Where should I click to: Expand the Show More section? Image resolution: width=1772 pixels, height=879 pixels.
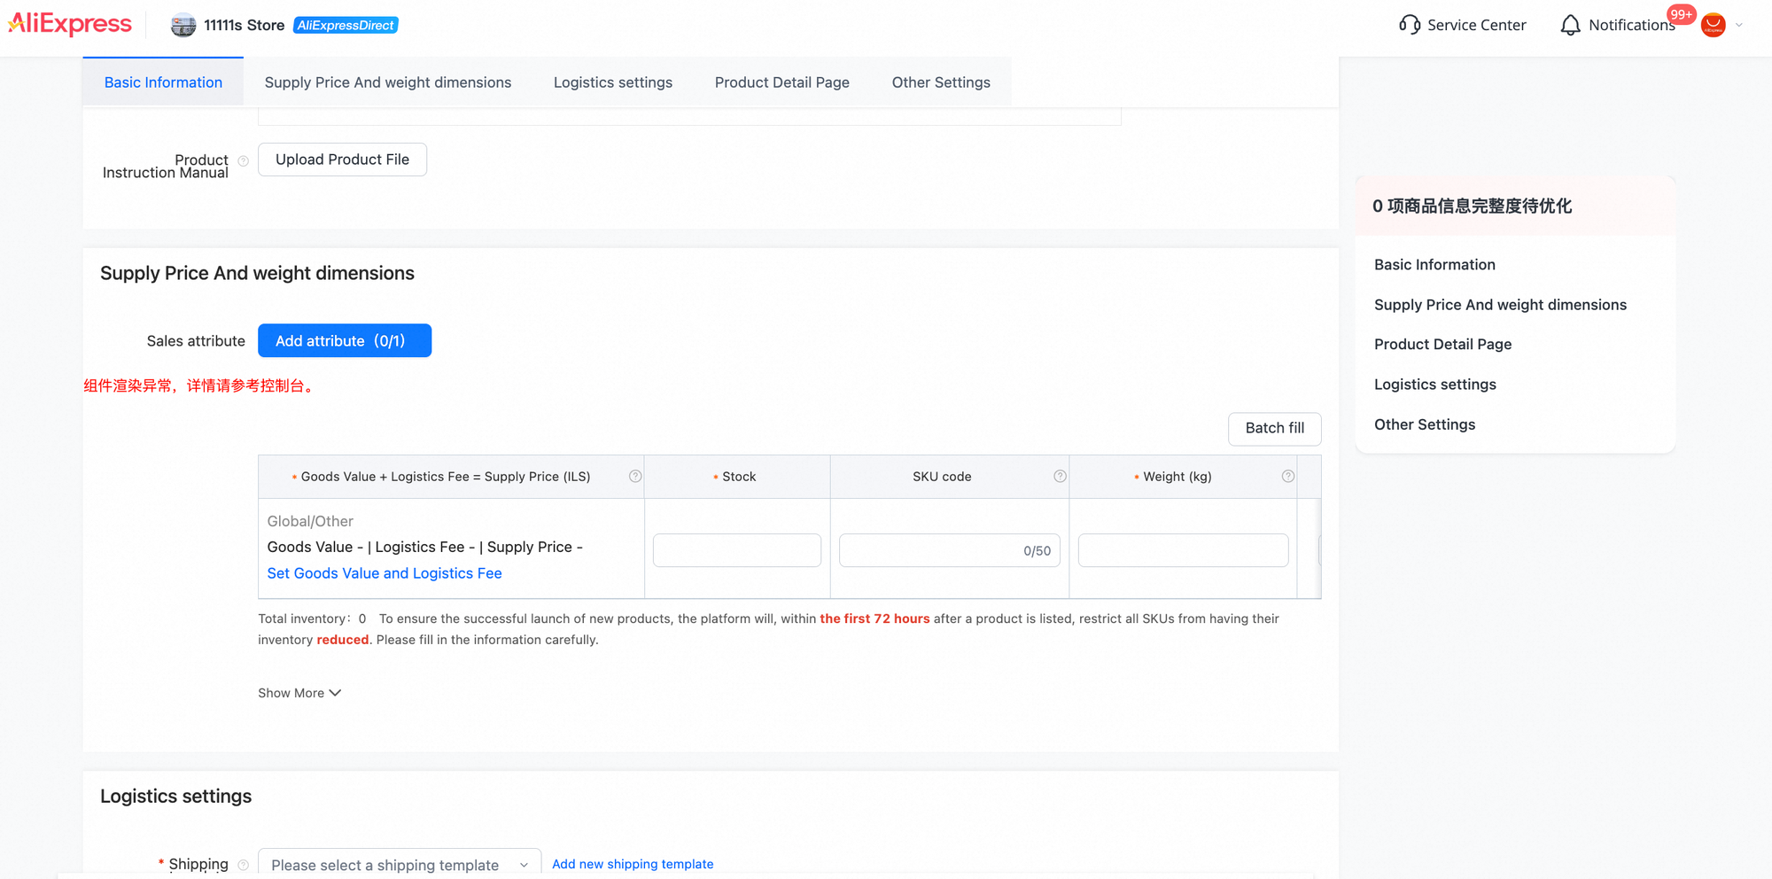tap(299, 693)
